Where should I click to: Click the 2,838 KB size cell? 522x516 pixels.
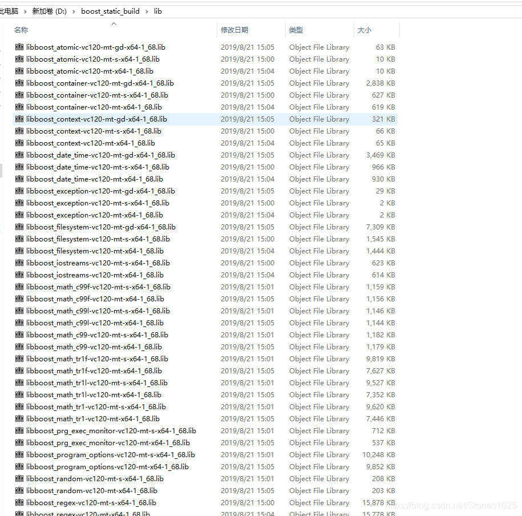click(x=381, y=83)
